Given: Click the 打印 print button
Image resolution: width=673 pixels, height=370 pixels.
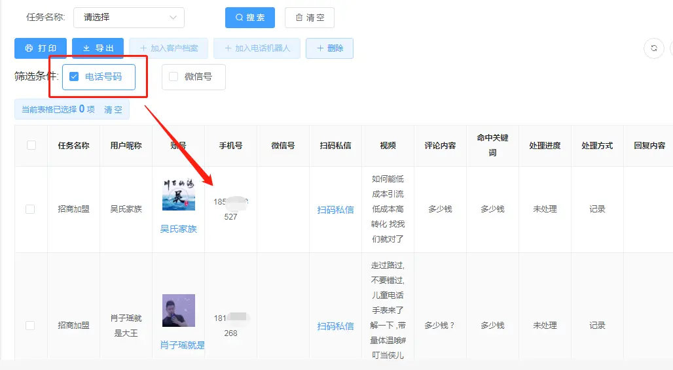Looking at the screenshot, I should (41, 48).
